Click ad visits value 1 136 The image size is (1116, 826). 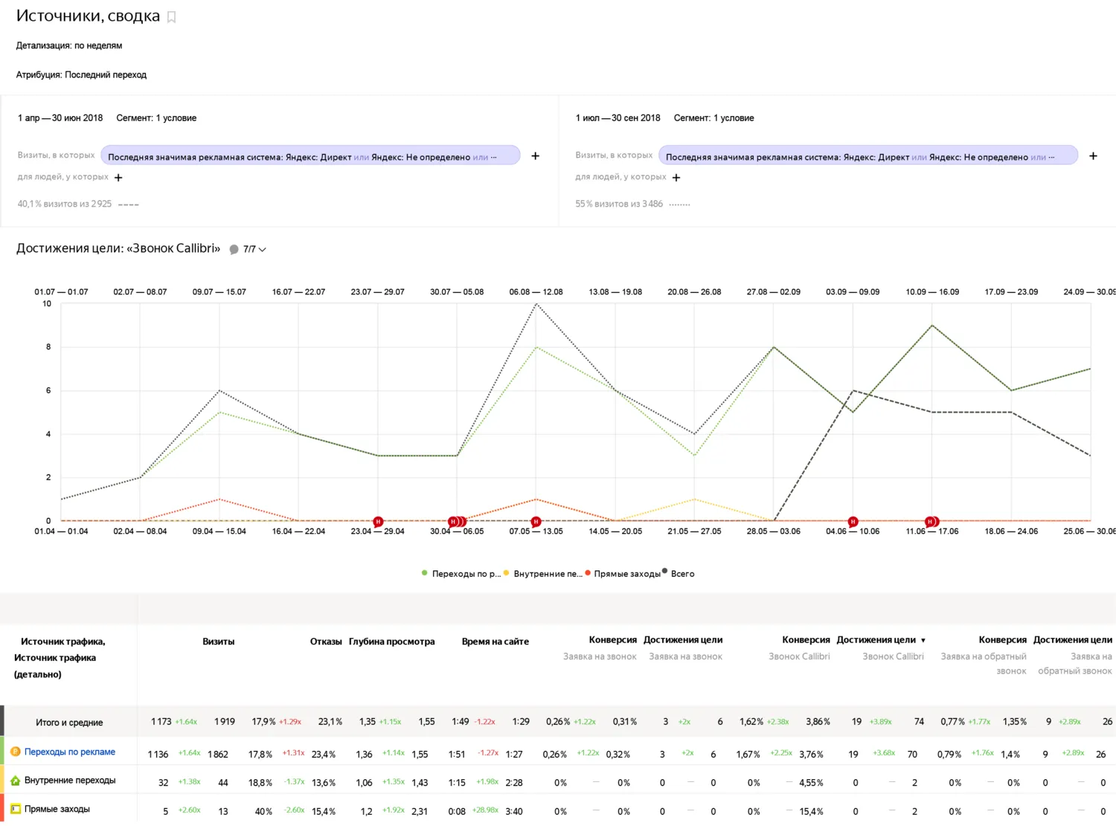tap(158, 755)
